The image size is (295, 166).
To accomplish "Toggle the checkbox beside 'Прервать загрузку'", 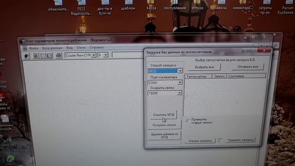I will pyautogui.click(x=220, y=140).
